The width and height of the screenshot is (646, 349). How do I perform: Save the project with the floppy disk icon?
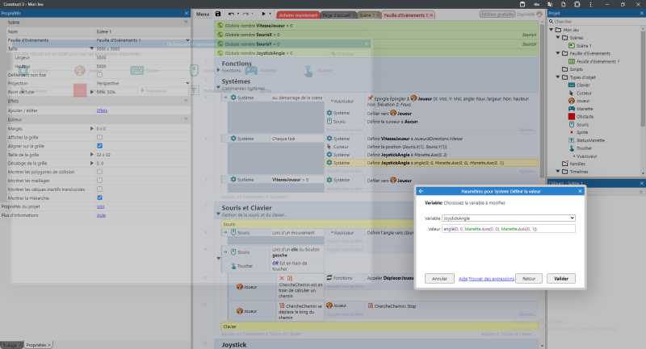click(218, 14)
